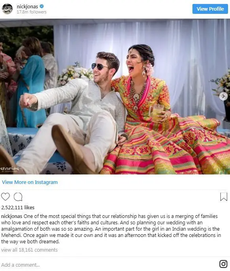This screenshot has height=271, width=230.
Task: Click the Instagram logo icon
Action: 223,264
